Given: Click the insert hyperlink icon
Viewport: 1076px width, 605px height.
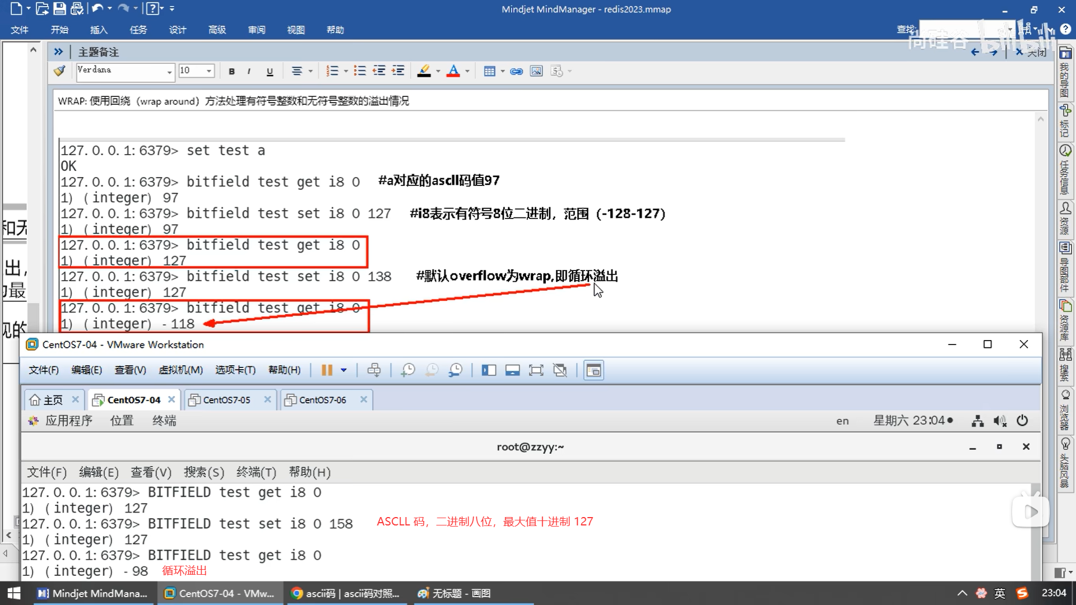Looking at the screenshot, I should (x=516, y=71).
